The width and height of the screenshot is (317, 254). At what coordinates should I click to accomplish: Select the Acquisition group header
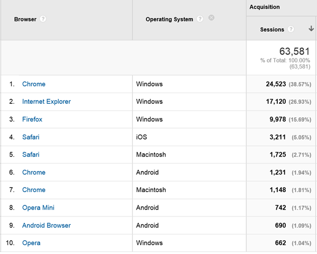[x=265, y=7]
